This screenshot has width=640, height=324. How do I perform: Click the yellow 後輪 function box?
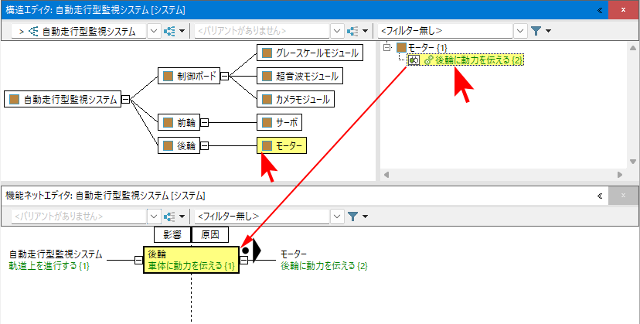point(191,260)
